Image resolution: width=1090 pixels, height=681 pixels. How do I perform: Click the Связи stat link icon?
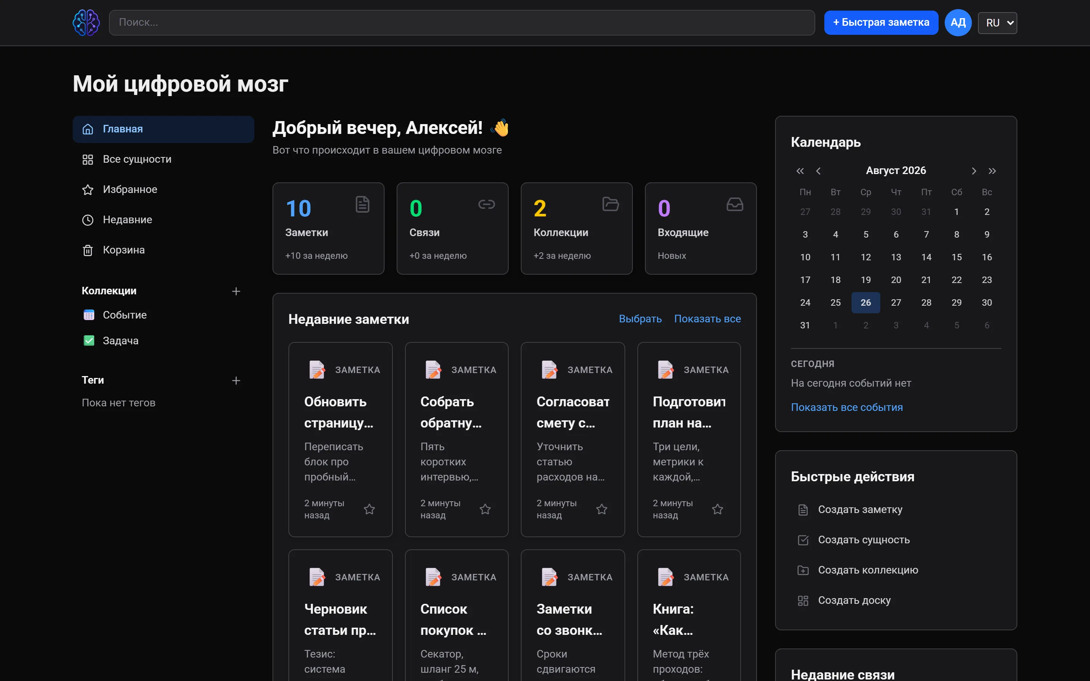486,204
